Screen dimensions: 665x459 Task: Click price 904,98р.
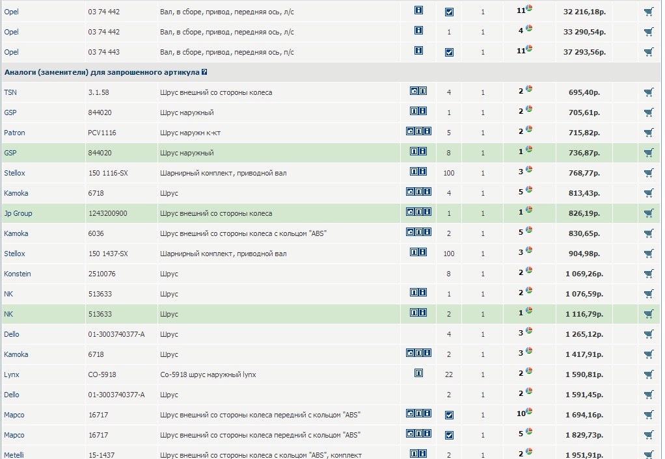(584, 254)
